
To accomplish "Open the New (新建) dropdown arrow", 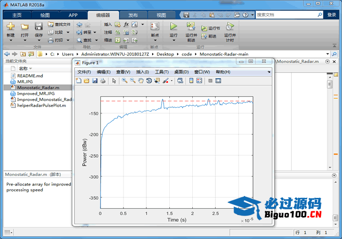I will pos(11,40).
